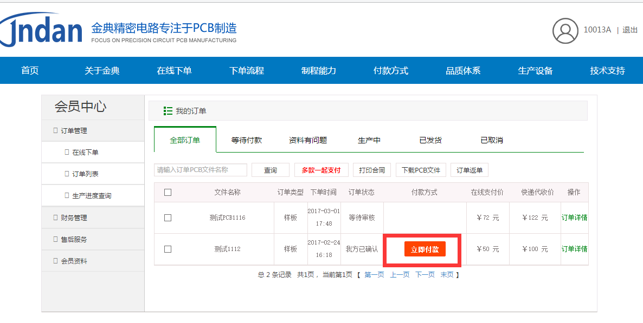The width and height of the screenshot is (643, 323).
Task: Click the list icon beside 我的订单
Action: [x=168, y=111]
